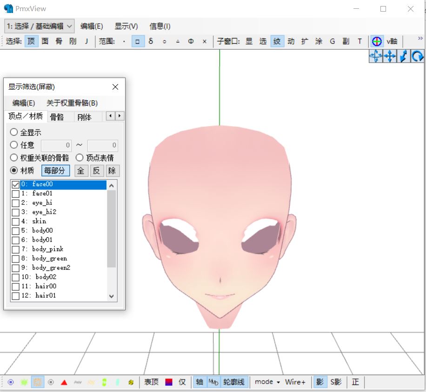
Task: Select face mode 面 in selection toolbar
Action: pyautogui.click(x=45, y=41)
